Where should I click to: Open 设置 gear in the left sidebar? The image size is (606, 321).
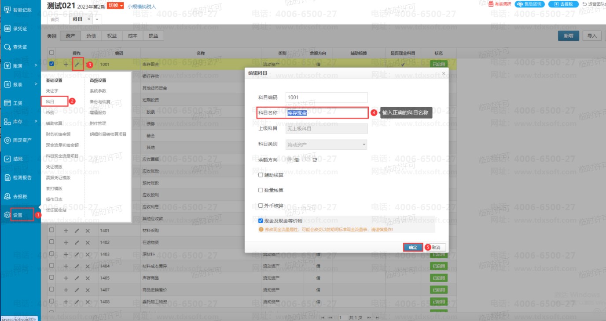coord(18,215)
